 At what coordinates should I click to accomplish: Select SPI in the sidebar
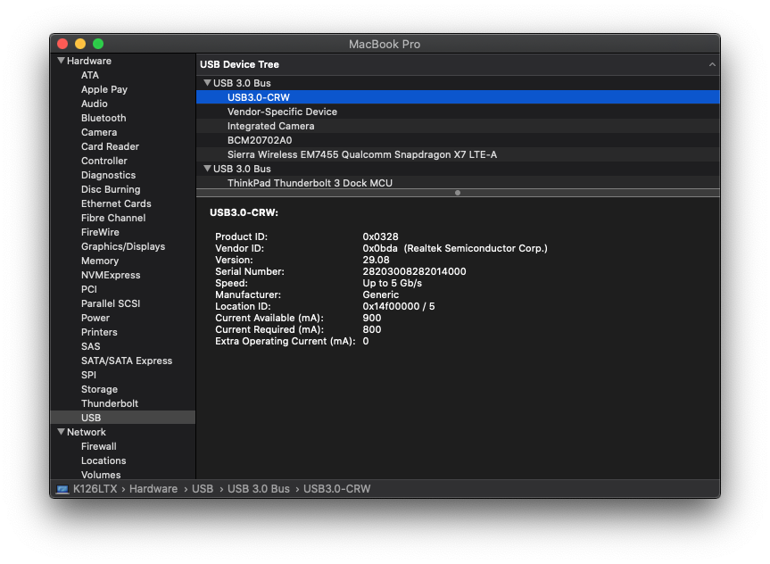point(88,374)
